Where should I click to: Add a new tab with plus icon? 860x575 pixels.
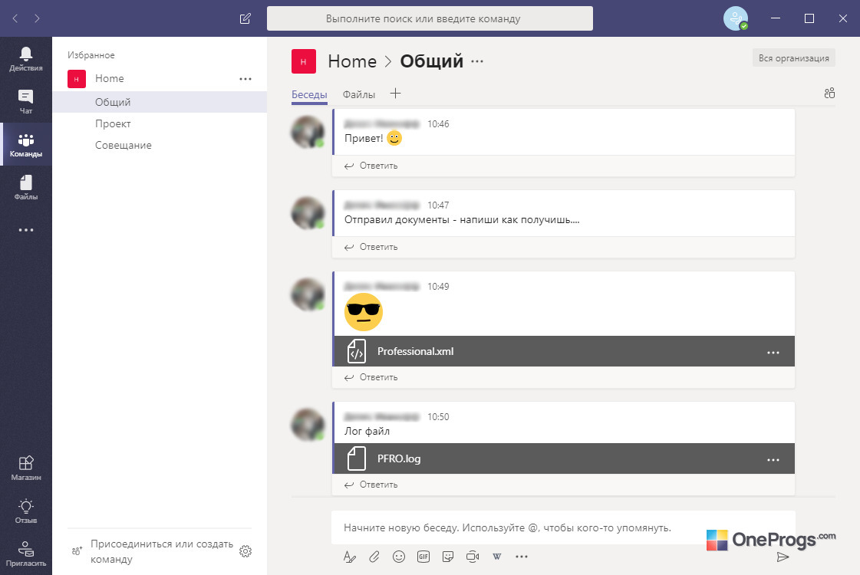[x=395, y=94]
